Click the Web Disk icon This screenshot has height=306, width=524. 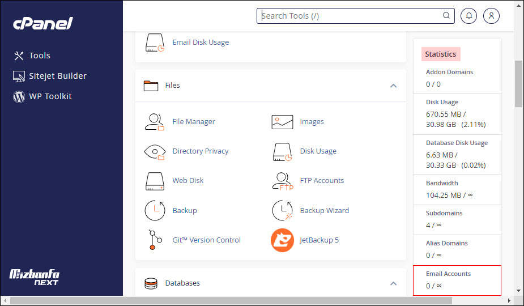pos(154,181)
